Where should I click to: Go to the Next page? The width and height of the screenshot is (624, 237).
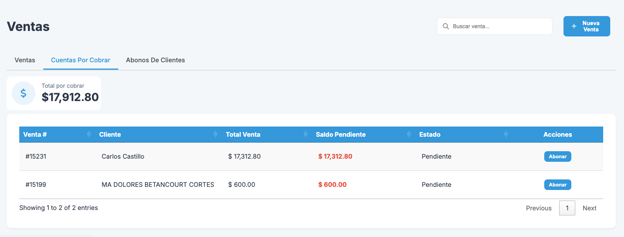click(589, 208)
